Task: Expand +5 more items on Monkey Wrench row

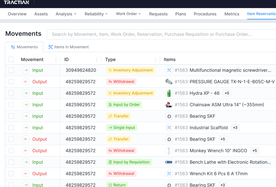Action: tap(254, 151)
